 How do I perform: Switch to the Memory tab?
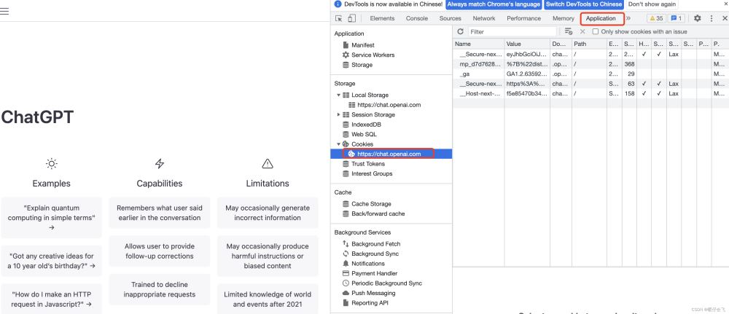click(563, 19)
